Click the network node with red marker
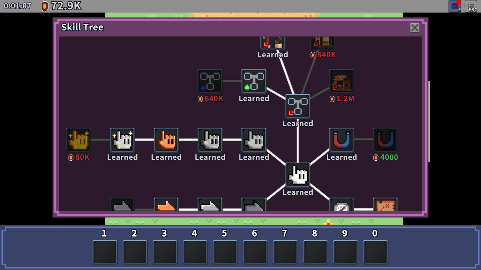The width and height of the screenshot is (481, 270). pos(298,106)
